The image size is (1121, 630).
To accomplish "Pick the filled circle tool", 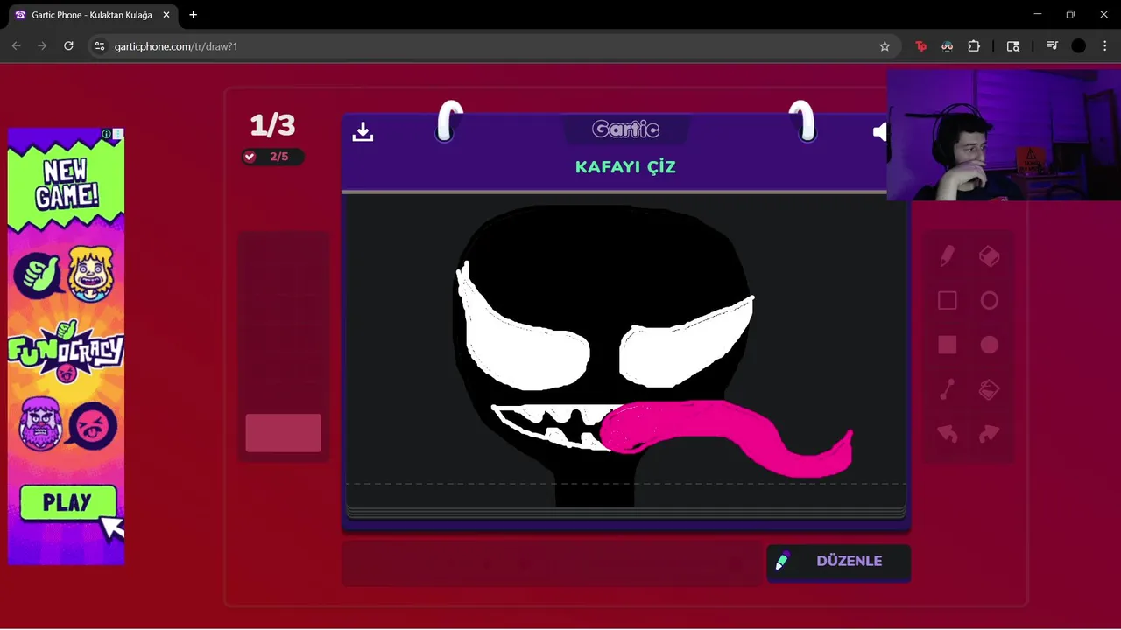I will (x=989, y=345).
